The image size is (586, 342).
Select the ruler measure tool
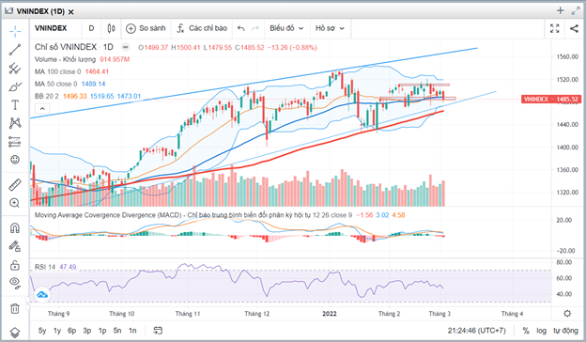coord(15,185)
